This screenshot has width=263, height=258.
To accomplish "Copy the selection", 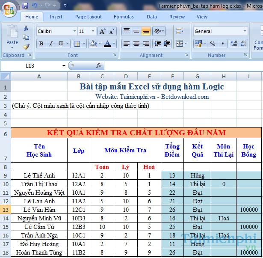I will [x=26, y=37].
